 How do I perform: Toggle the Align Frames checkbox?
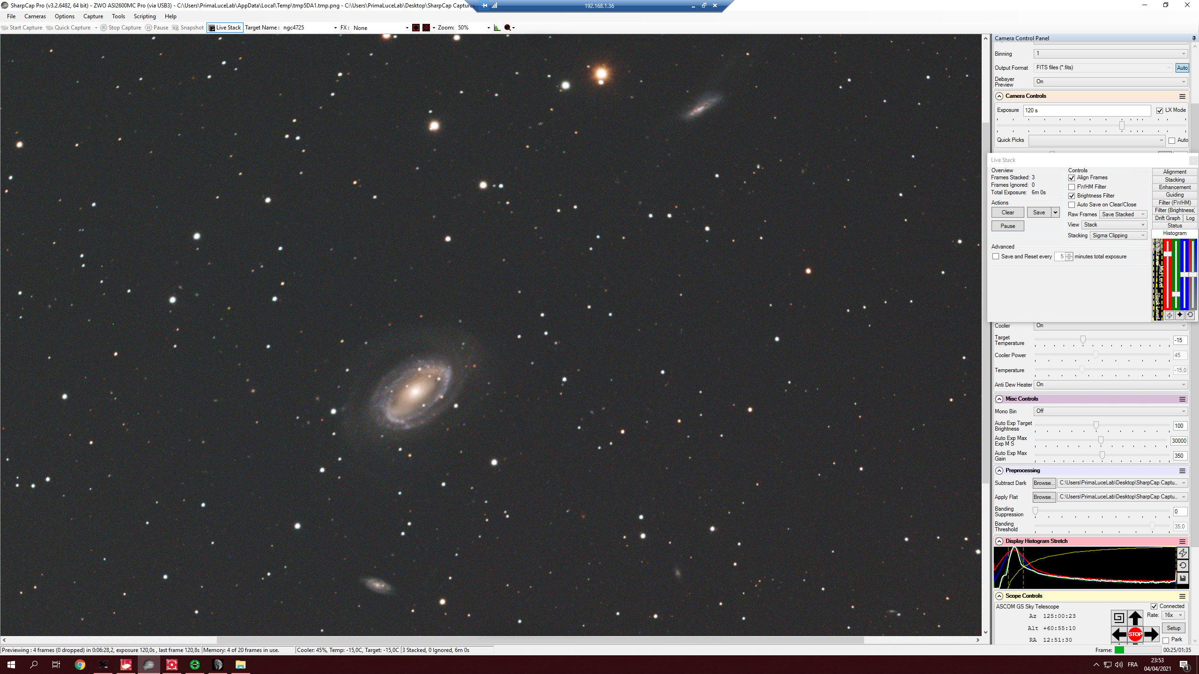pos(1072,178)
